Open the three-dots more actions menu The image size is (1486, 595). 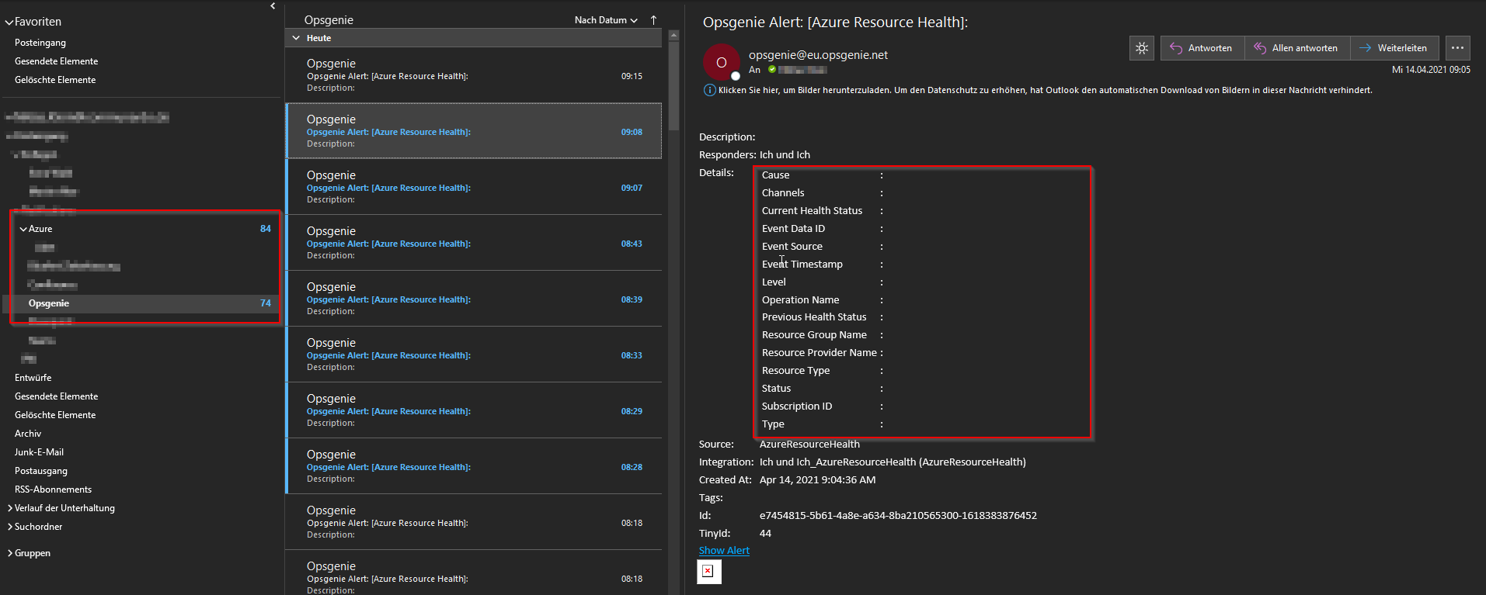pos(1457,48)
